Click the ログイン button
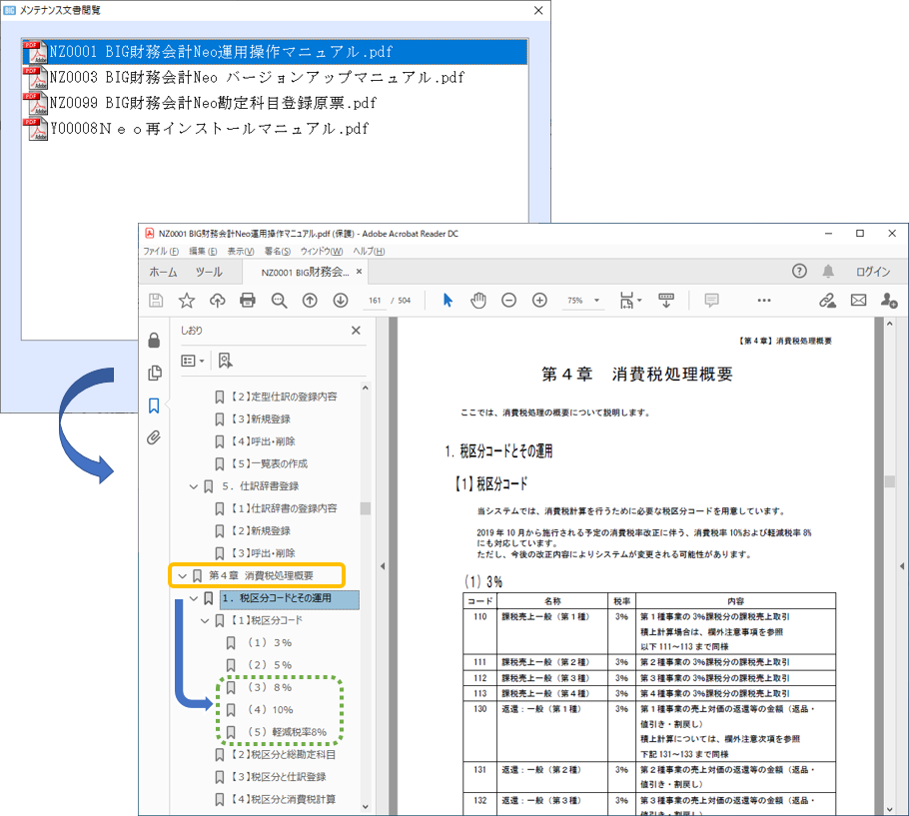The height and width of the screenshot is (816, 909). pyautogui.click(x=873, y=272)
